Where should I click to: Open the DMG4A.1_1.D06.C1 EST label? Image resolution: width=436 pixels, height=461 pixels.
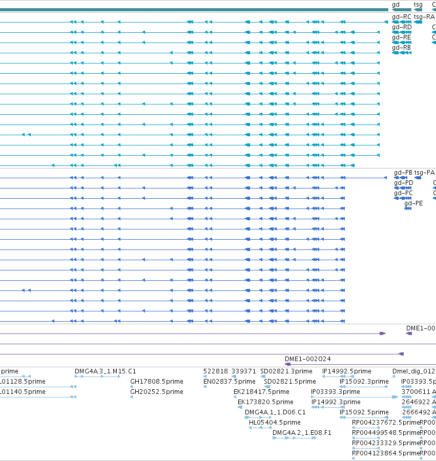click(x=275, y=412)
